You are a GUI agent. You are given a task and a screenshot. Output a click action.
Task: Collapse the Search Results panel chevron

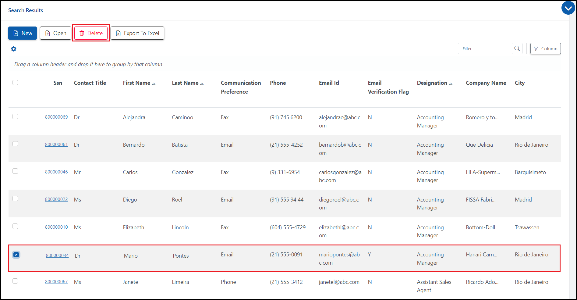(x=568, y=8)
